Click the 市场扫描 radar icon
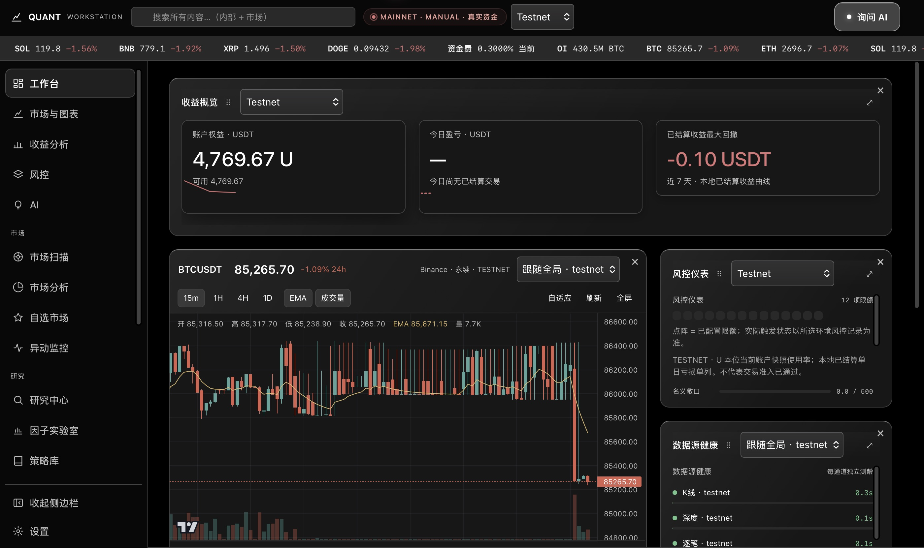 18,257
